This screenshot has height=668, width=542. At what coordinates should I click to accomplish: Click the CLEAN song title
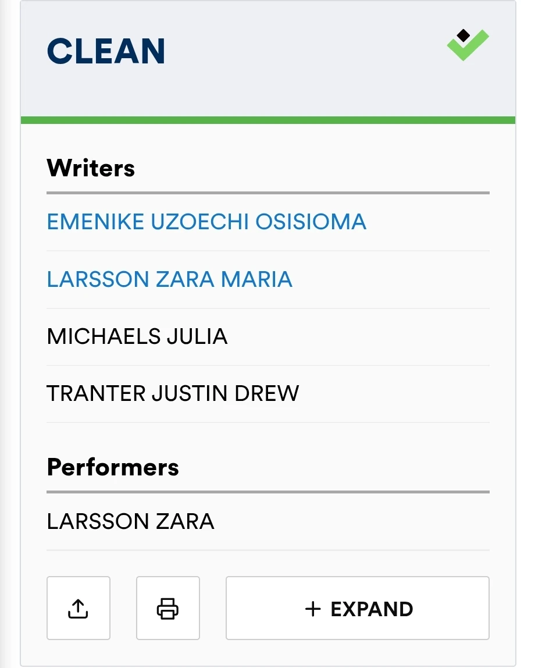[x=106, y=51]
